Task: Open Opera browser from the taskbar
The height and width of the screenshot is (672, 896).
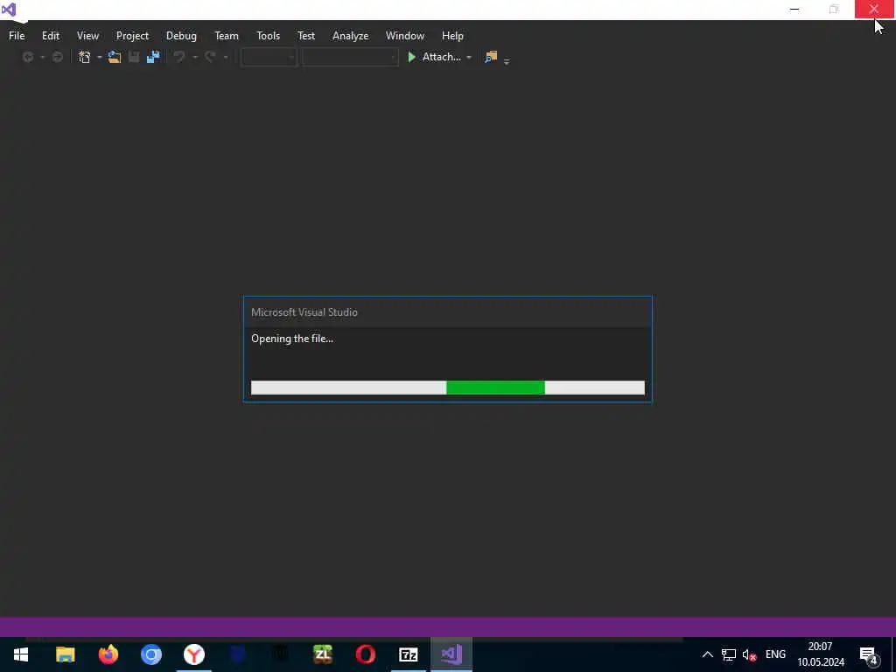Action: tap(366, 654)
